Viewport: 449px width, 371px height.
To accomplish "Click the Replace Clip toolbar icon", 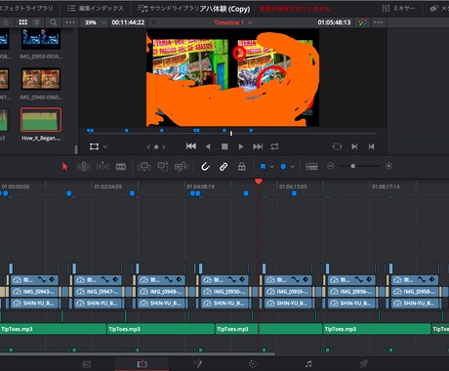I will click(x=181, y=167).
